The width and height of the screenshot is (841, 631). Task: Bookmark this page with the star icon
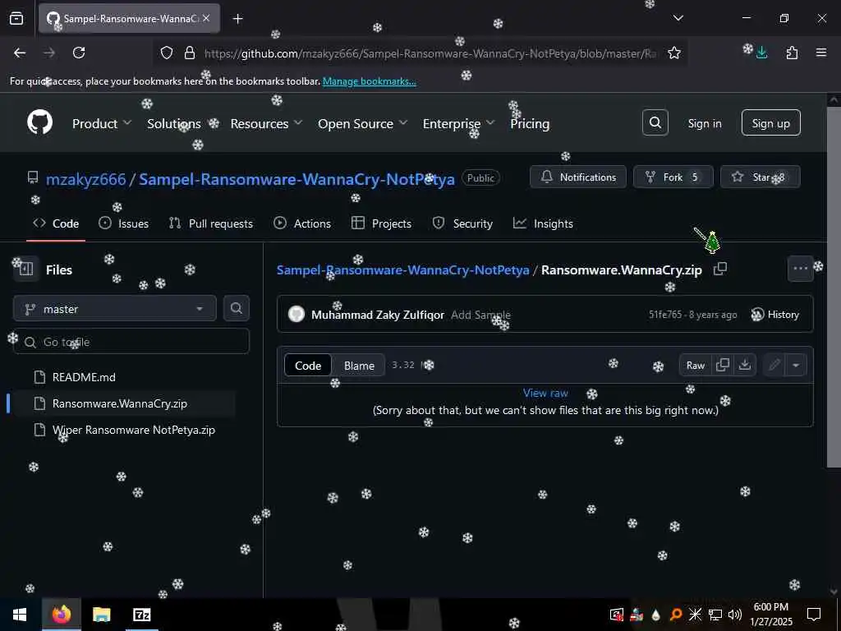[674, 53]
